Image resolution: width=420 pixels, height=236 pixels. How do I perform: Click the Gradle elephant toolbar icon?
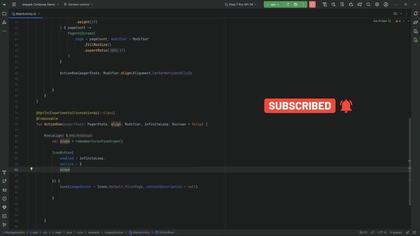point(360,5)
